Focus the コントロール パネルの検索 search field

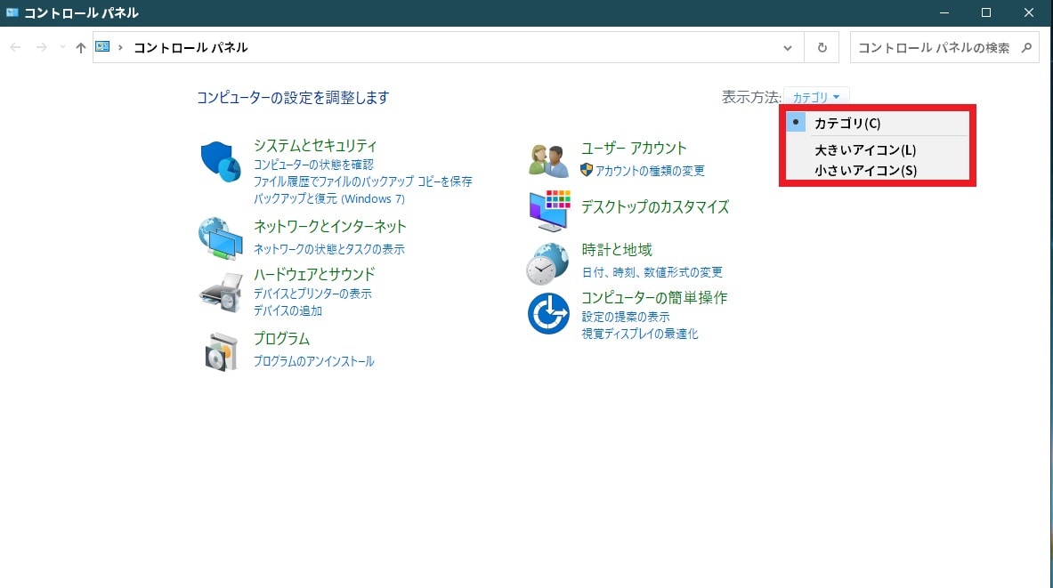click(944, 48)
